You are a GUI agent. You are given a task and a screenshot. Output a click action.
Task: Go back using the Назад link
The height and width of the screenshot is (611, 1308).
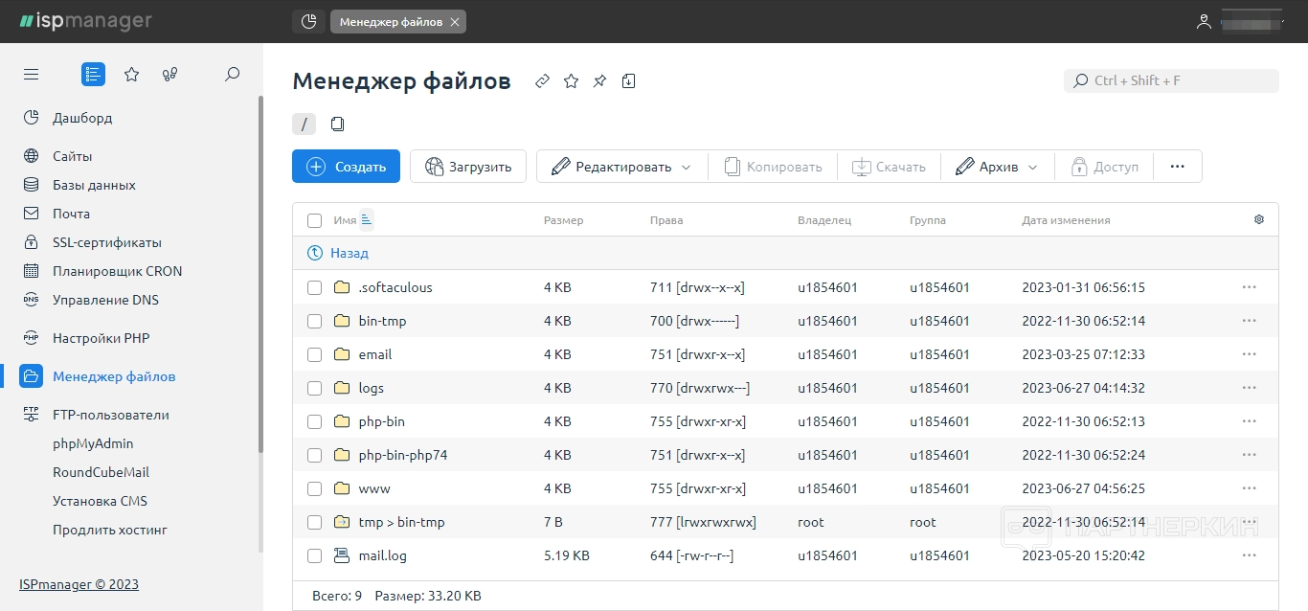click(349, 253)
